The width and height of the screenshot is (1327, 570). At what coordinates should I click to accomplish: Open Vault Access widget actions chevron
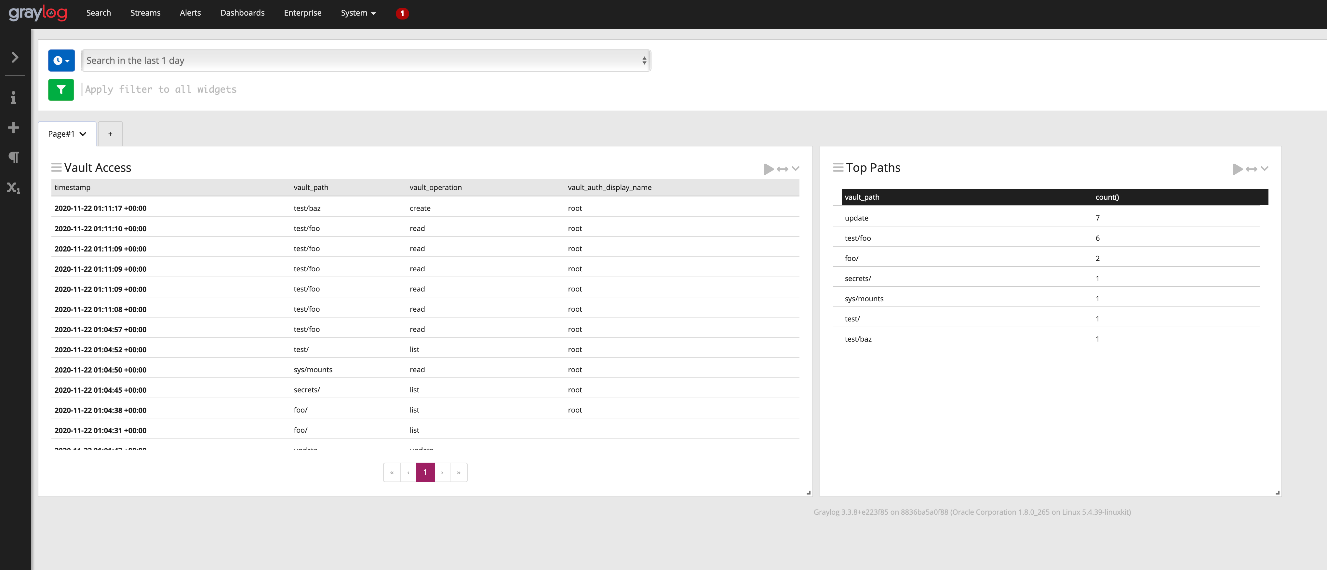795,169
